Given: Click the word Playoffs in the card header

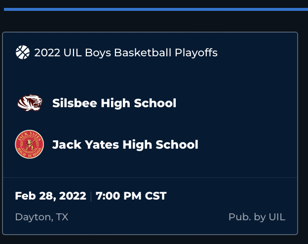Looking at the screenshot, I should pyautogui.click(x=196, y=53).
